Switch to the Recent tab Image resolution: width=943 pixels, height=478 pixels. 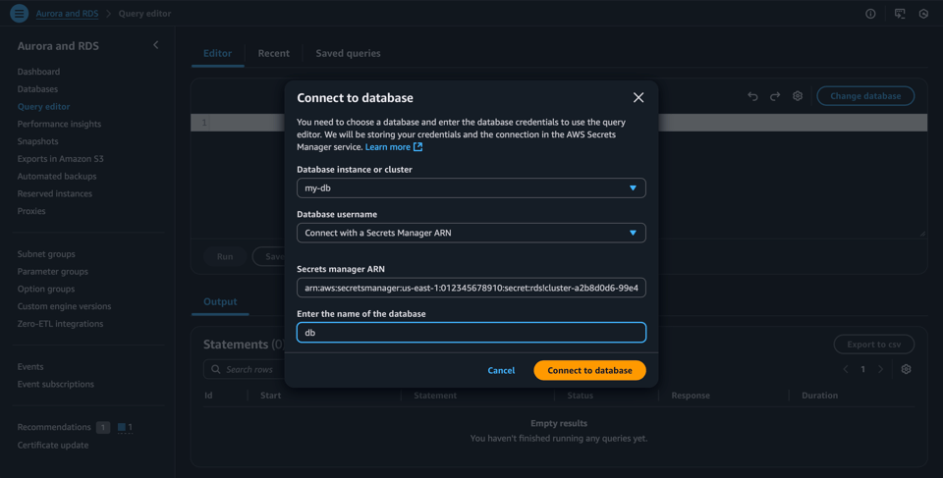tap(273, 53)
